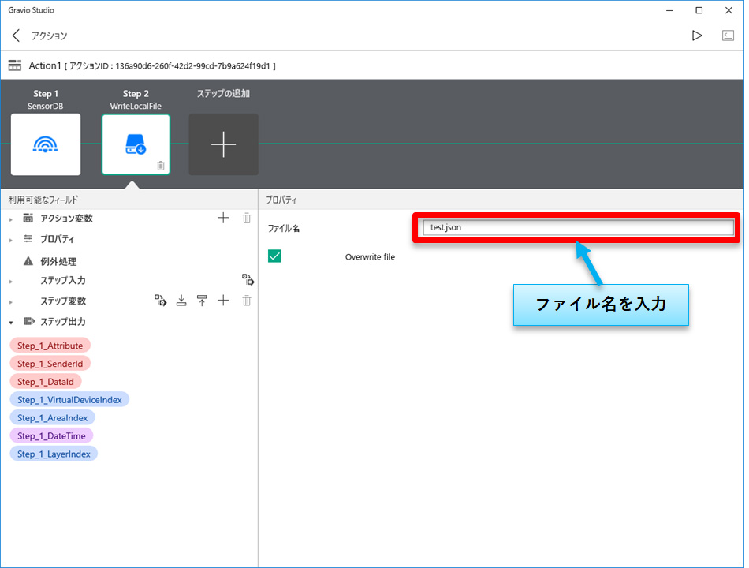
Task: Select the Step_1_AreaIndex field tag
Action: 53,418
